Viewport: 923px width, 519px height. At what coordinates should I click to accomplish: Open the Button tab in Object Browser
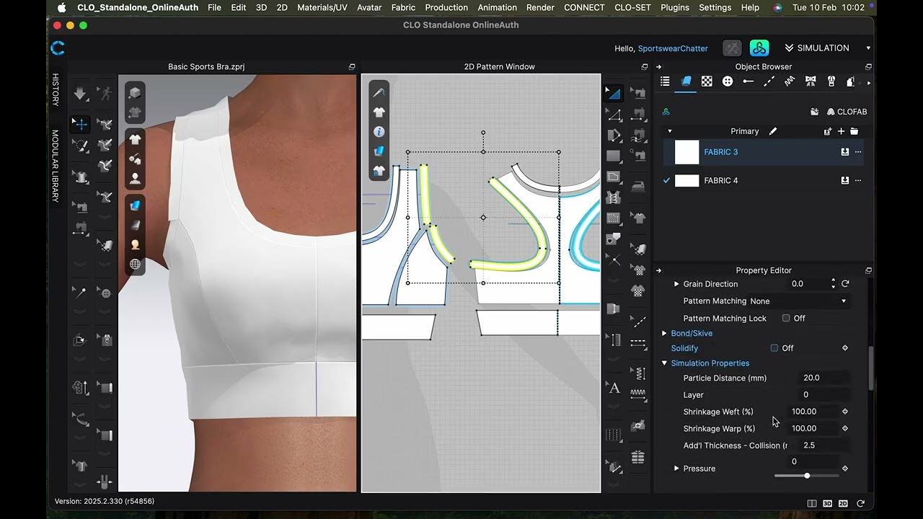pos(728,81)
